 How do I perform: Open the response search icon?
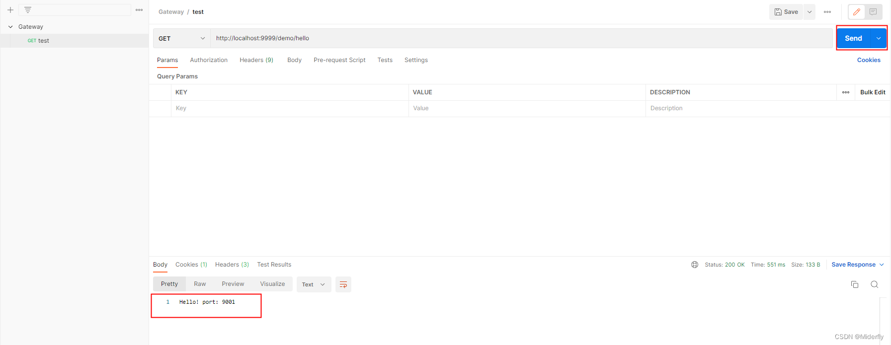point(875,284)
